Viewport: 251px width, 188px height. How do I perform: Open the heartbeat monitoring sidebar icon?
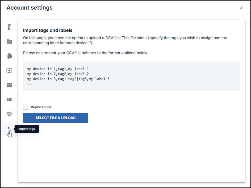pos(9,114)
